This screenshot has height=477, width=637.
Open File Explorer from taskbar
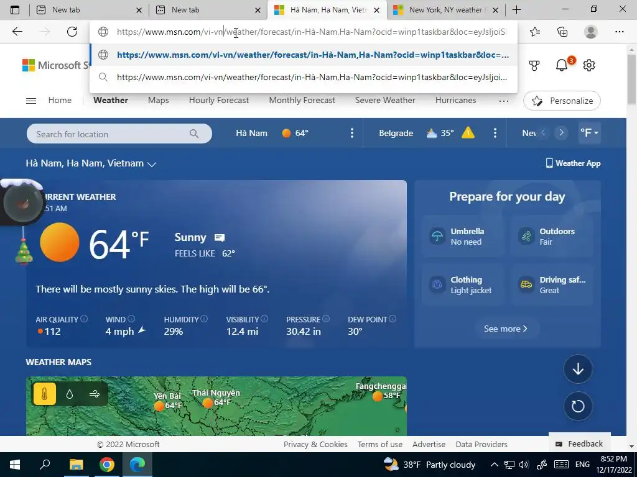[x=76, y=465]
